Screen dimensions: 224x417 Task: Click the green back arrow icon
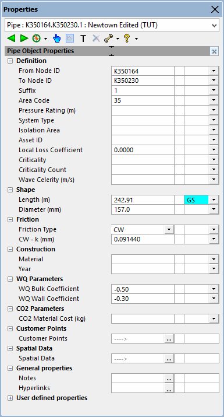(11, 38)
